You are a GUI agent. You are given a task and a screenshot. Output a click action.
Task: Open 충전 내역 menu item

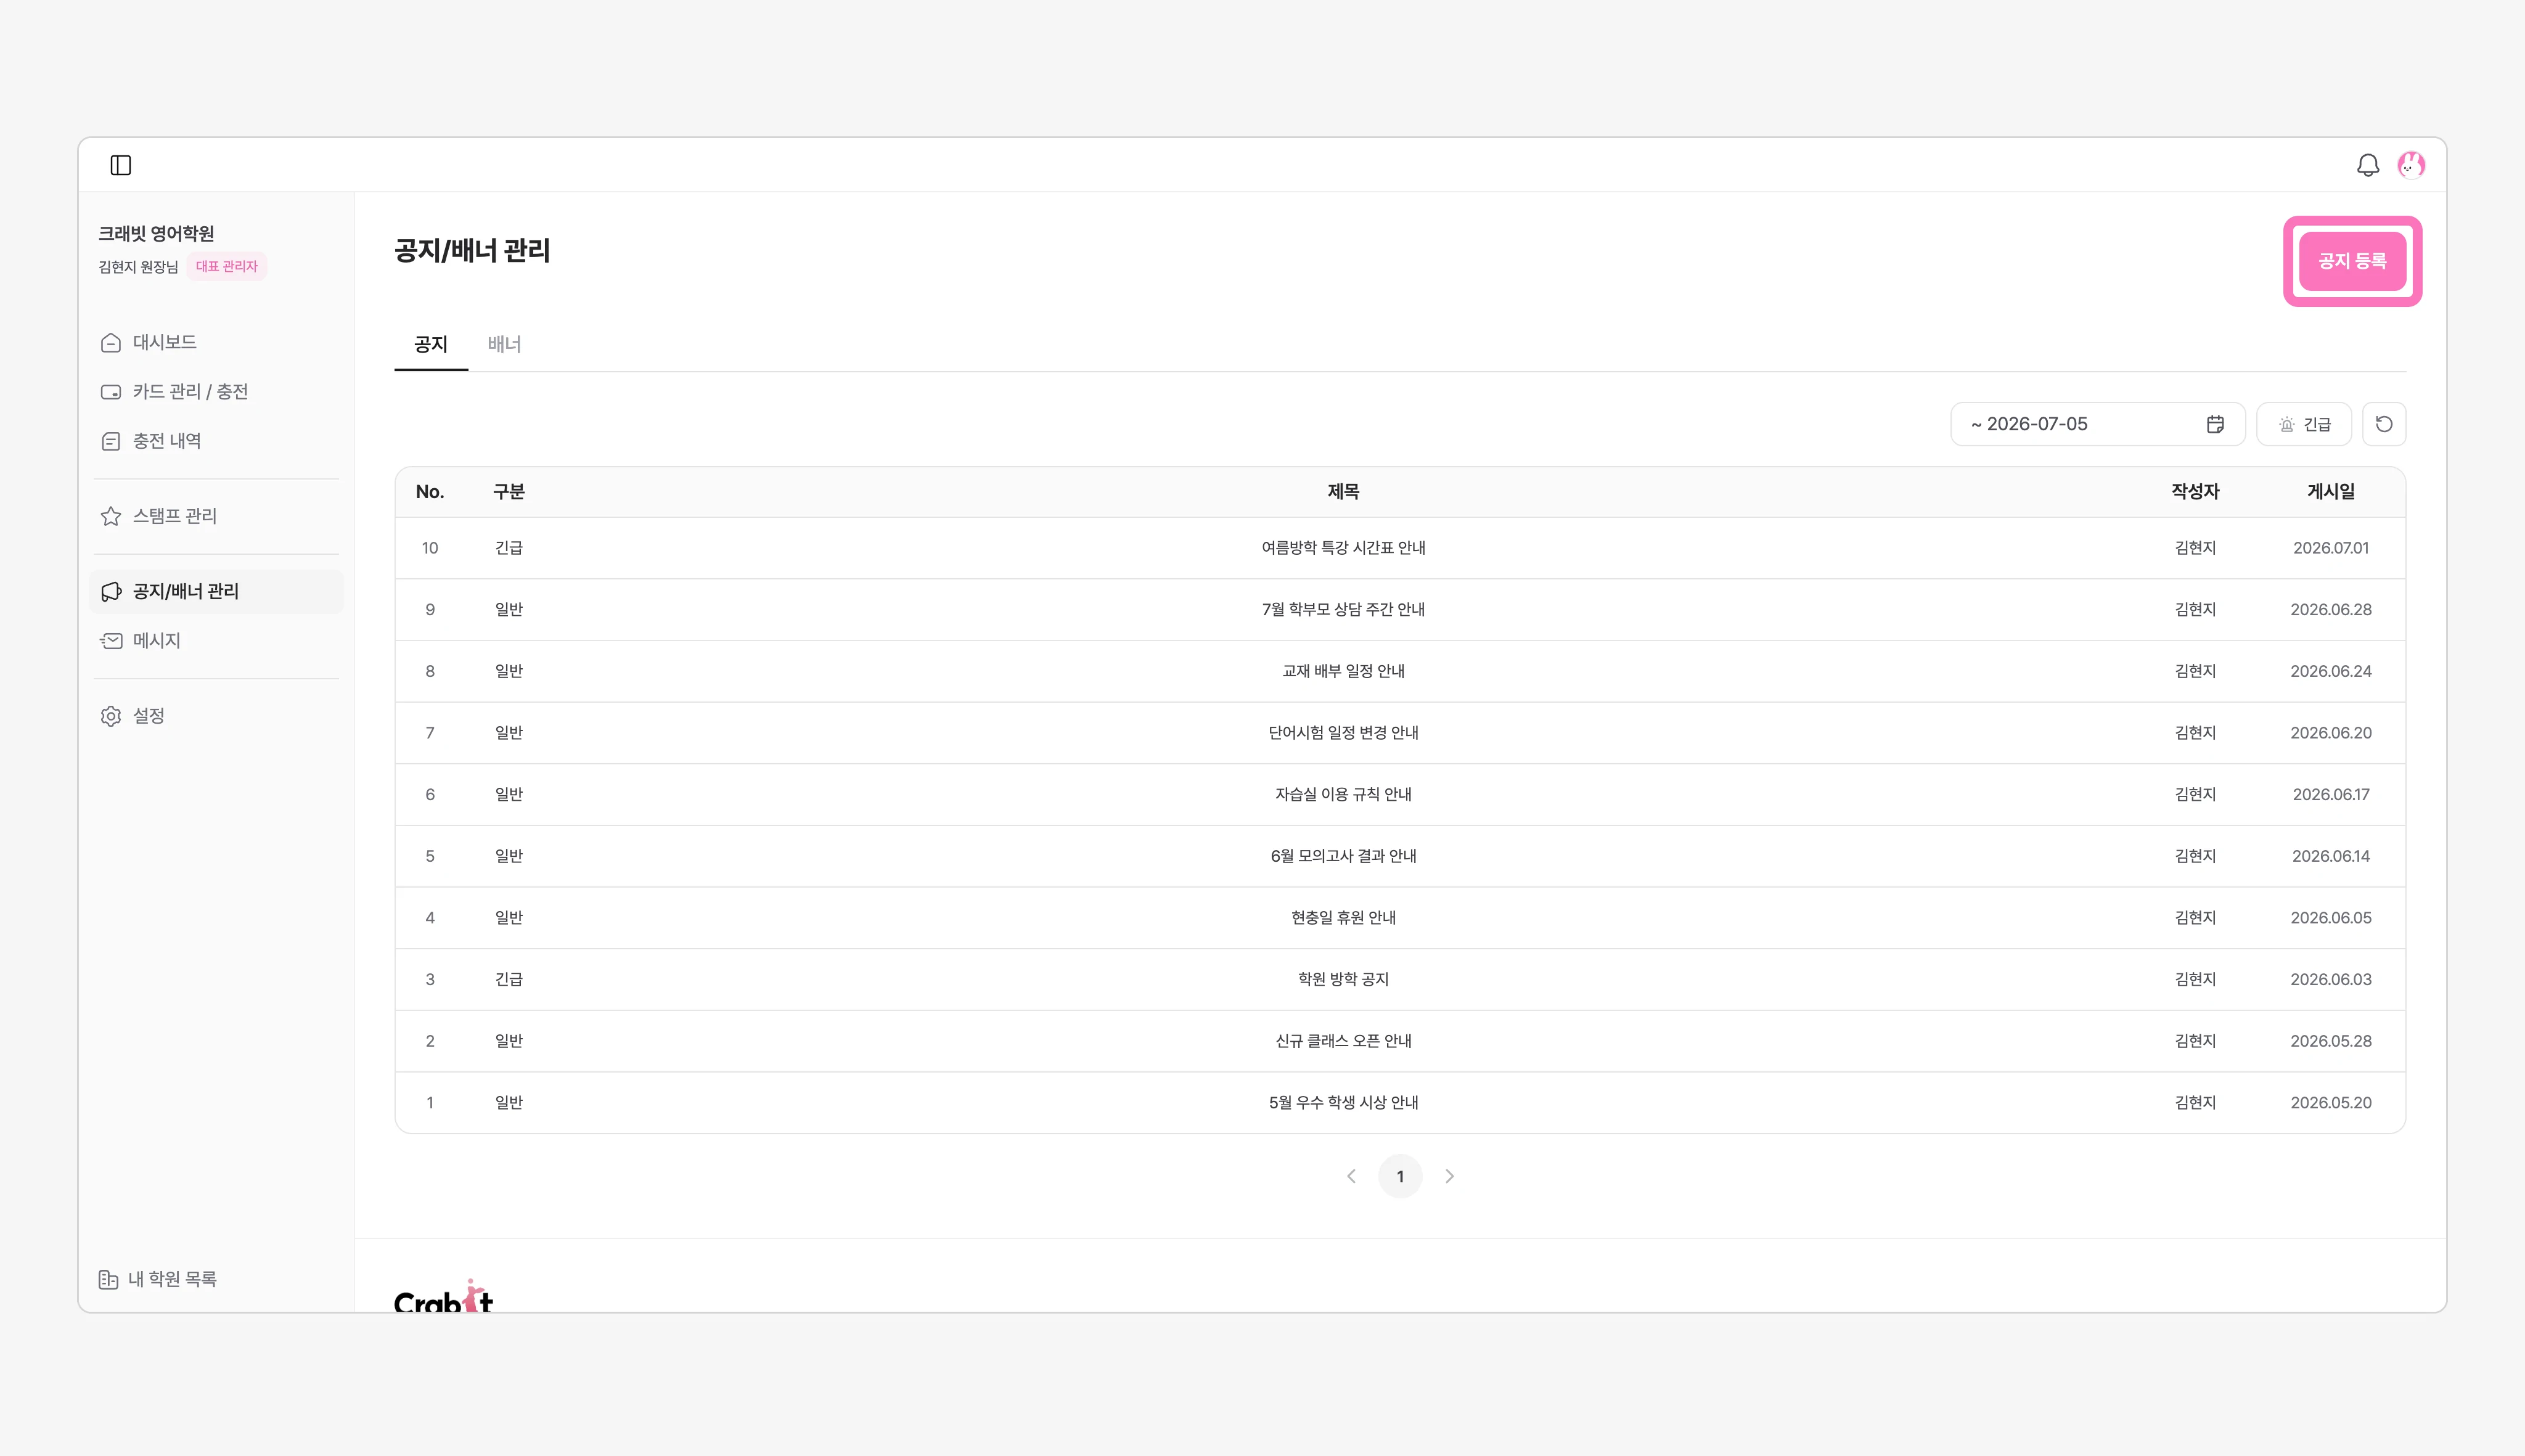click(216, 441)
